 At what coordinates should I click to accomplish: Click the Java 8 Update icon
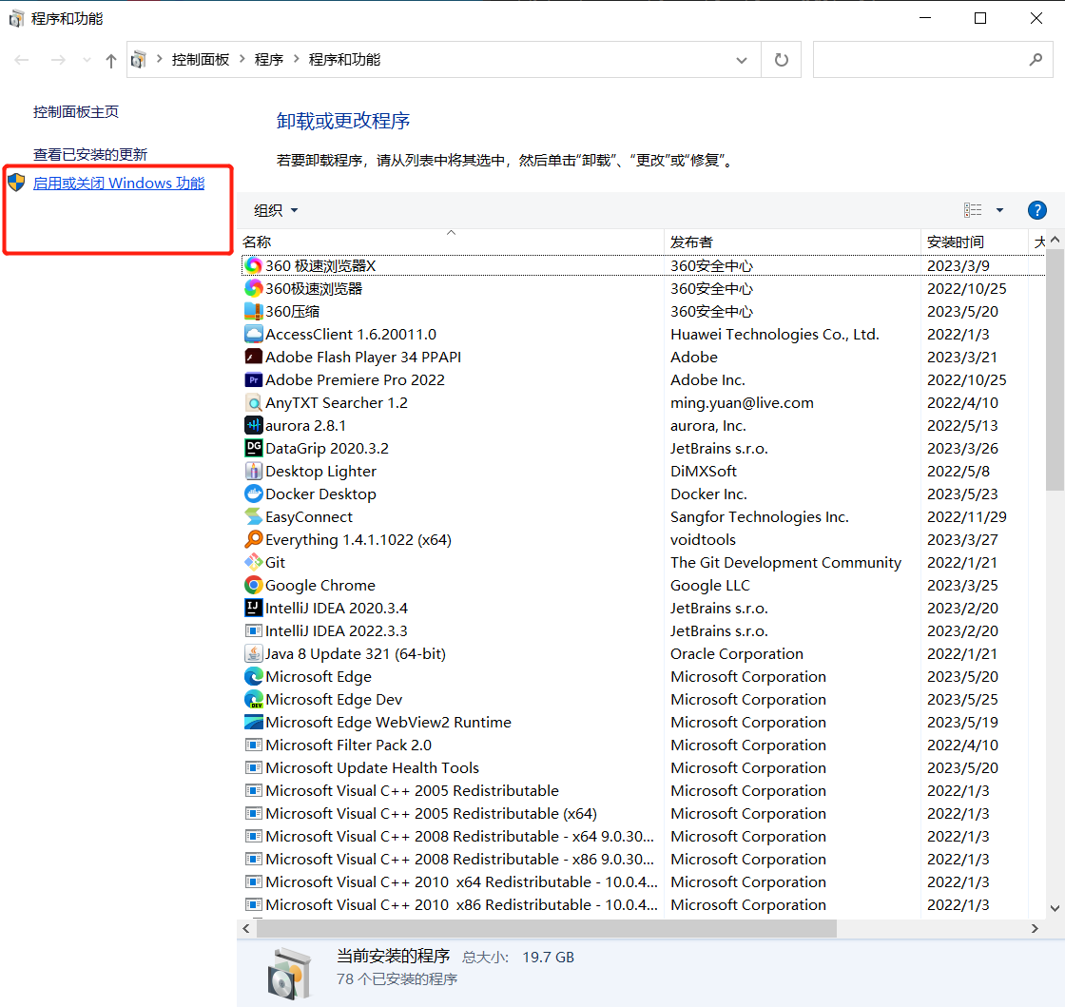click(253, 653)
